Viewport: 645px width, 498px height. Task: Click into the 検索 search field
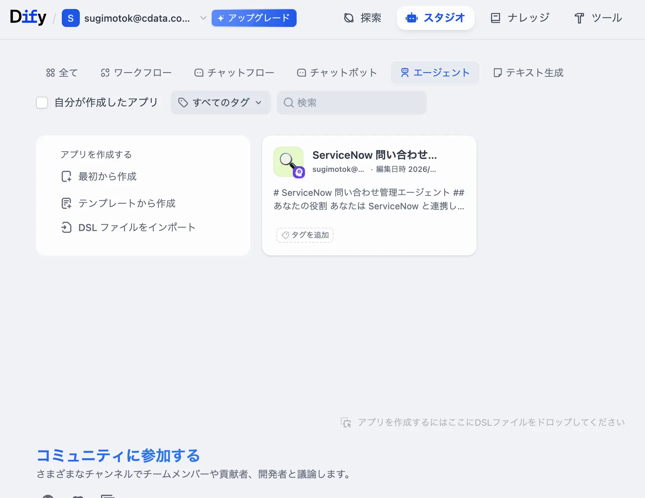click(352, 103)
